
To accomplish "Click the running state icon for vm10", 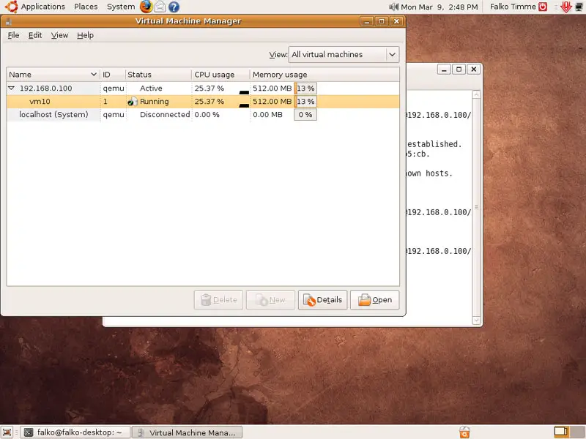I will [x=133, y=102].
